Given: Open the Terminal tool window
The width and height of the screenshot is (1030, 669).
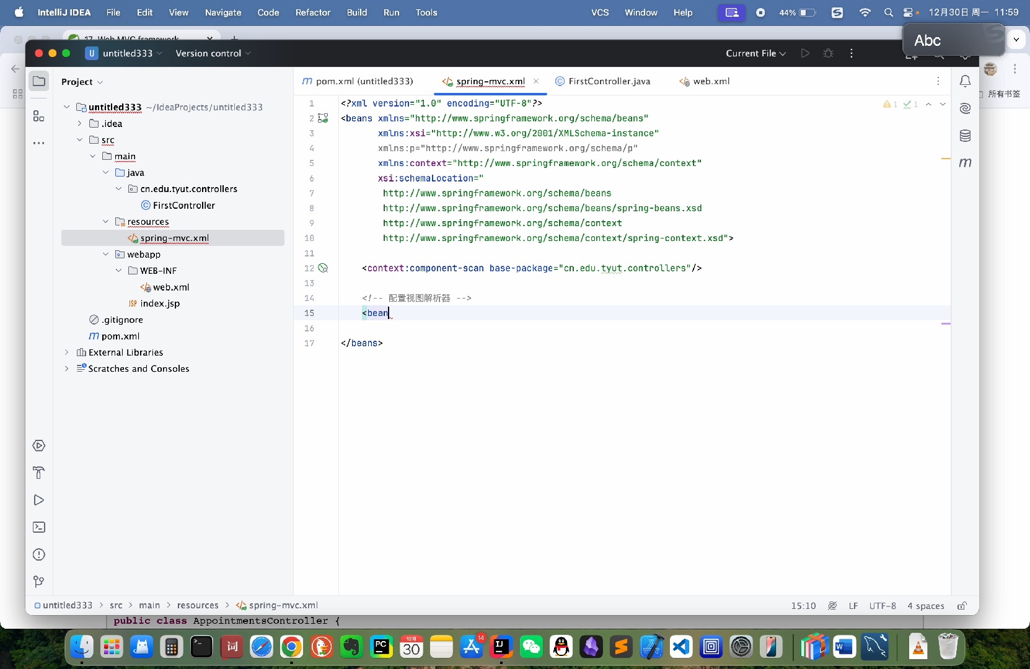Looking at the screenshot, I should click(x=39, y=527).
